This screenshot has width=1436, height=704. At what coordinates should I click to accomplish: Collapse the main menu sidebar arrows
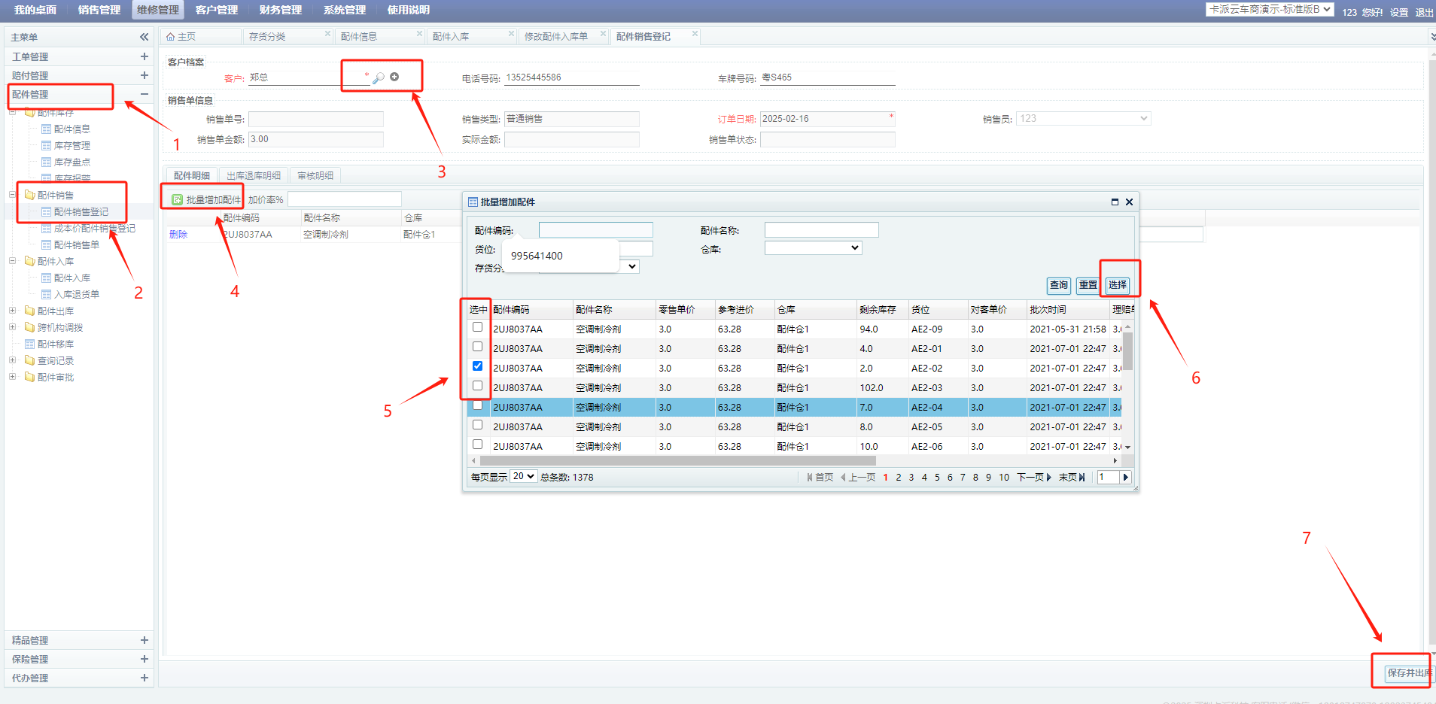[x=144, y=37]
